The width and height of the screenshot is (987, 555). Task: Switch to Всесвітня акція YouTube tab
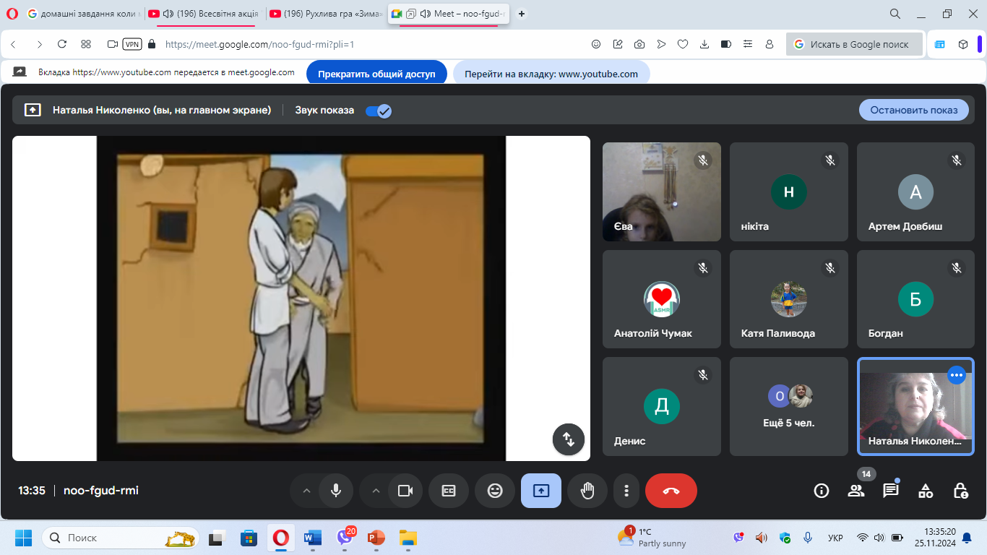(204, 14)
